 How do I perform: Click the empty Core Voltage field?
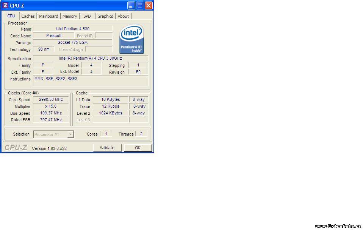pos(99,49)
